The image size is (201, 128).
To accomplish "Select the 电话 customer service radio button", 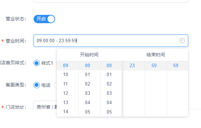I will (37, 85).
